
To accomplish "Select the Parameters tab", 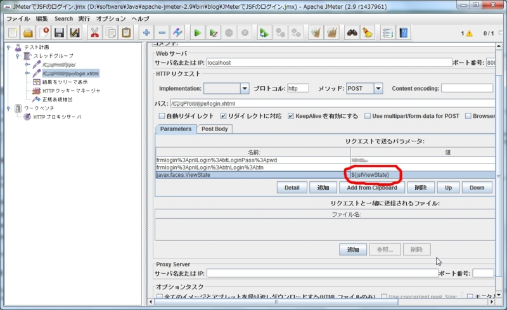I will (176, 129).
